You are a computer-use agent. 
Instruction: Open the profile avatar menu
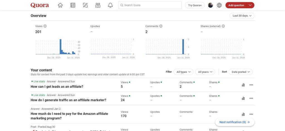point(210,5)
